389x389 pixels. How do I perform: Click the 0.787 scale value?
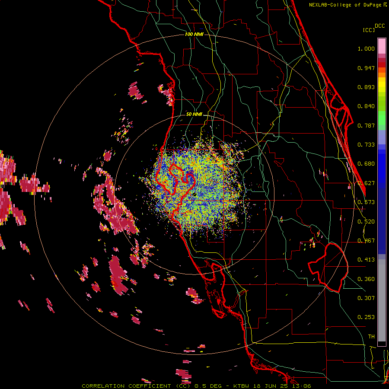tap(366, 125)
